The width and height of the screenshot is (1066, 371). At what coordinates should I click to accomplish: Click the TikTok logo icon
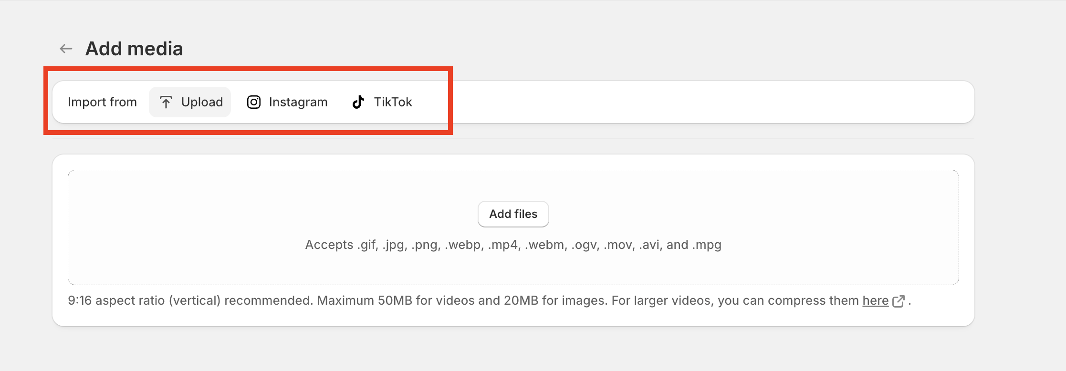click(358, 102)
